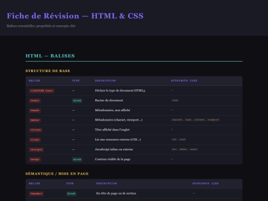The width and height of the screenshot is (268, 201).
Task: Click the type dash in the <head> row
Action: (73, 110)
